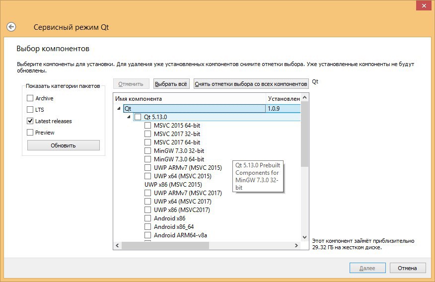This screenshot has height=282, width=435.
Task: Check MinGW 7.3.0 32-bit component
Action: click(x=147, y=151)
